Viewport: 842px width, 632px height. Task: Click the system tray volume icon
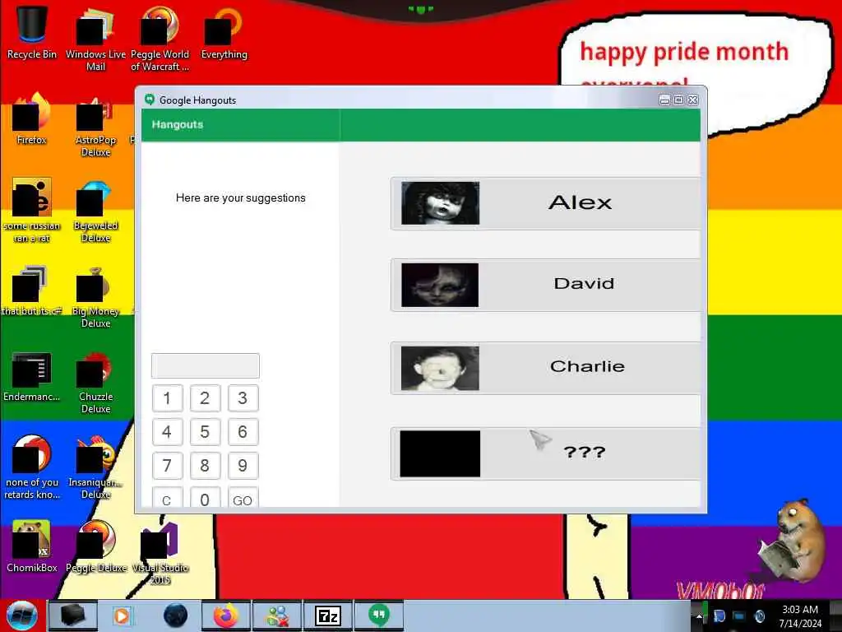(759, 616)
